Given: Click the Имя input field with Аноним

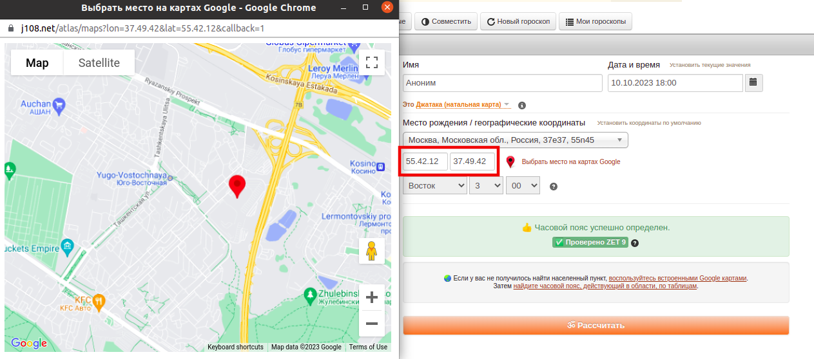Looking at the screenshot, I should (503, 82).
